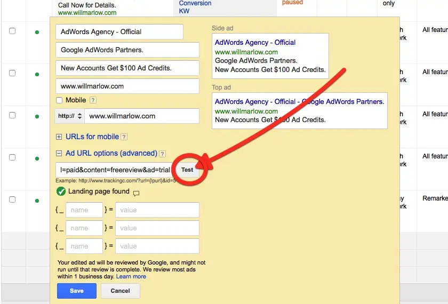Enable the Mobile checkbox
This screenshot has height=304, width=448.
[x=59, y=100]
